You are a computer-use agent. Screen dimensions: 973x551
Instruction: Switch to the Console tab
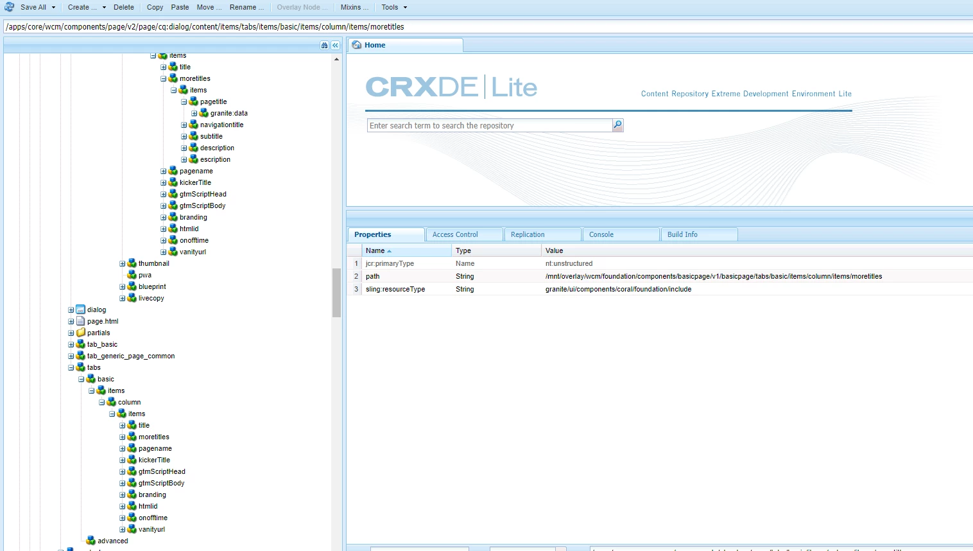coord(621,234)
